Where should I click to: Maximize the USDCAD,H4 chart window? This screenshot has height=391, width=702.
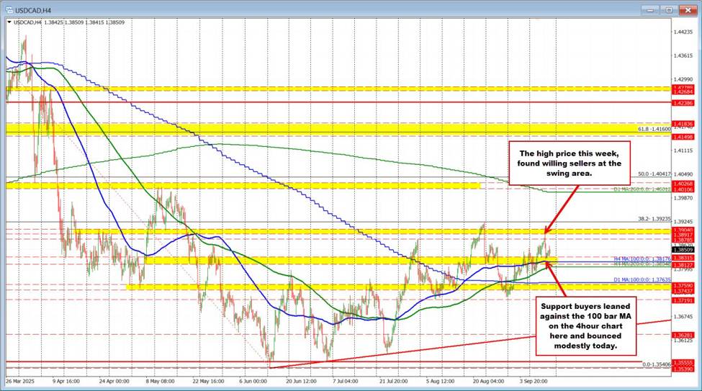pyautogui.click(x=668, y=10)
